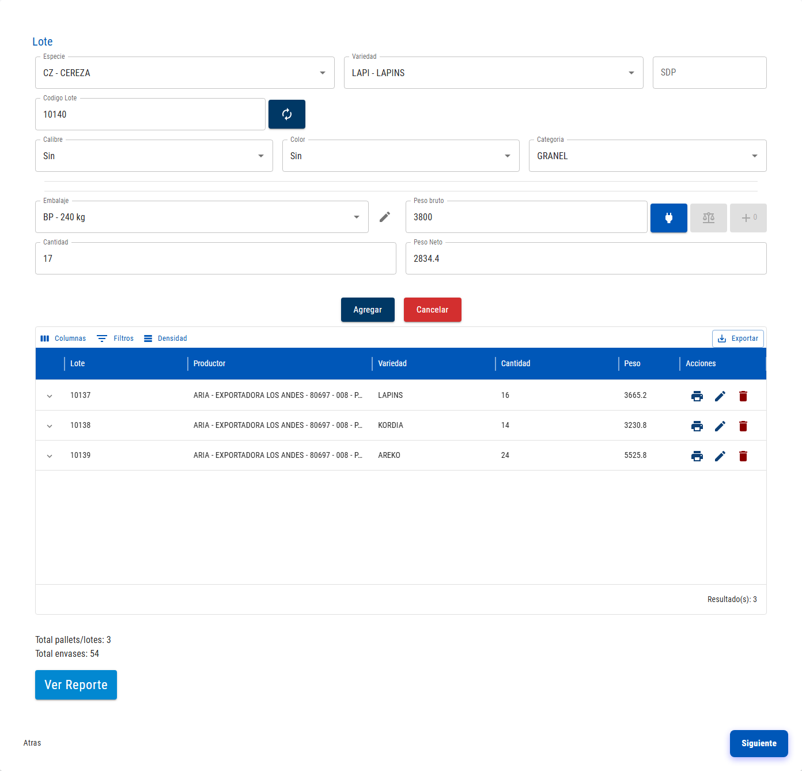Open the Densidad density menu
The image size is (802, 771).
(165, 339)
